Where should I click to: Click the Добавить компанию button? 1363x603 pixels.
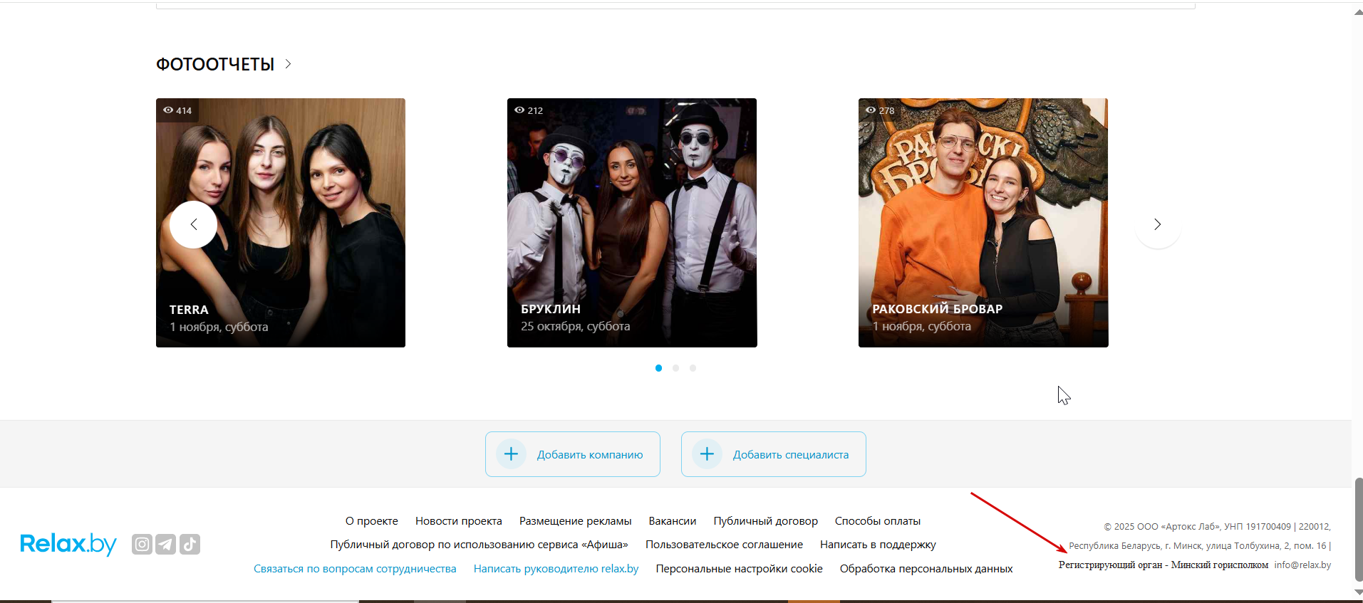[573, 454]
